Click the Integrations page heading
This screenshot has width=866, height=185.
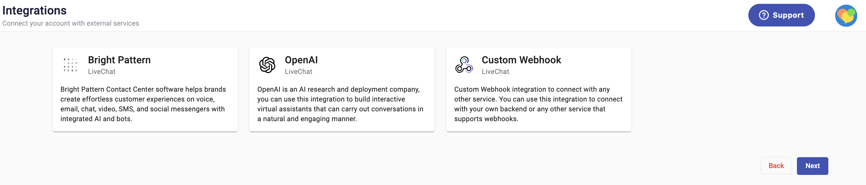point(34,10)
